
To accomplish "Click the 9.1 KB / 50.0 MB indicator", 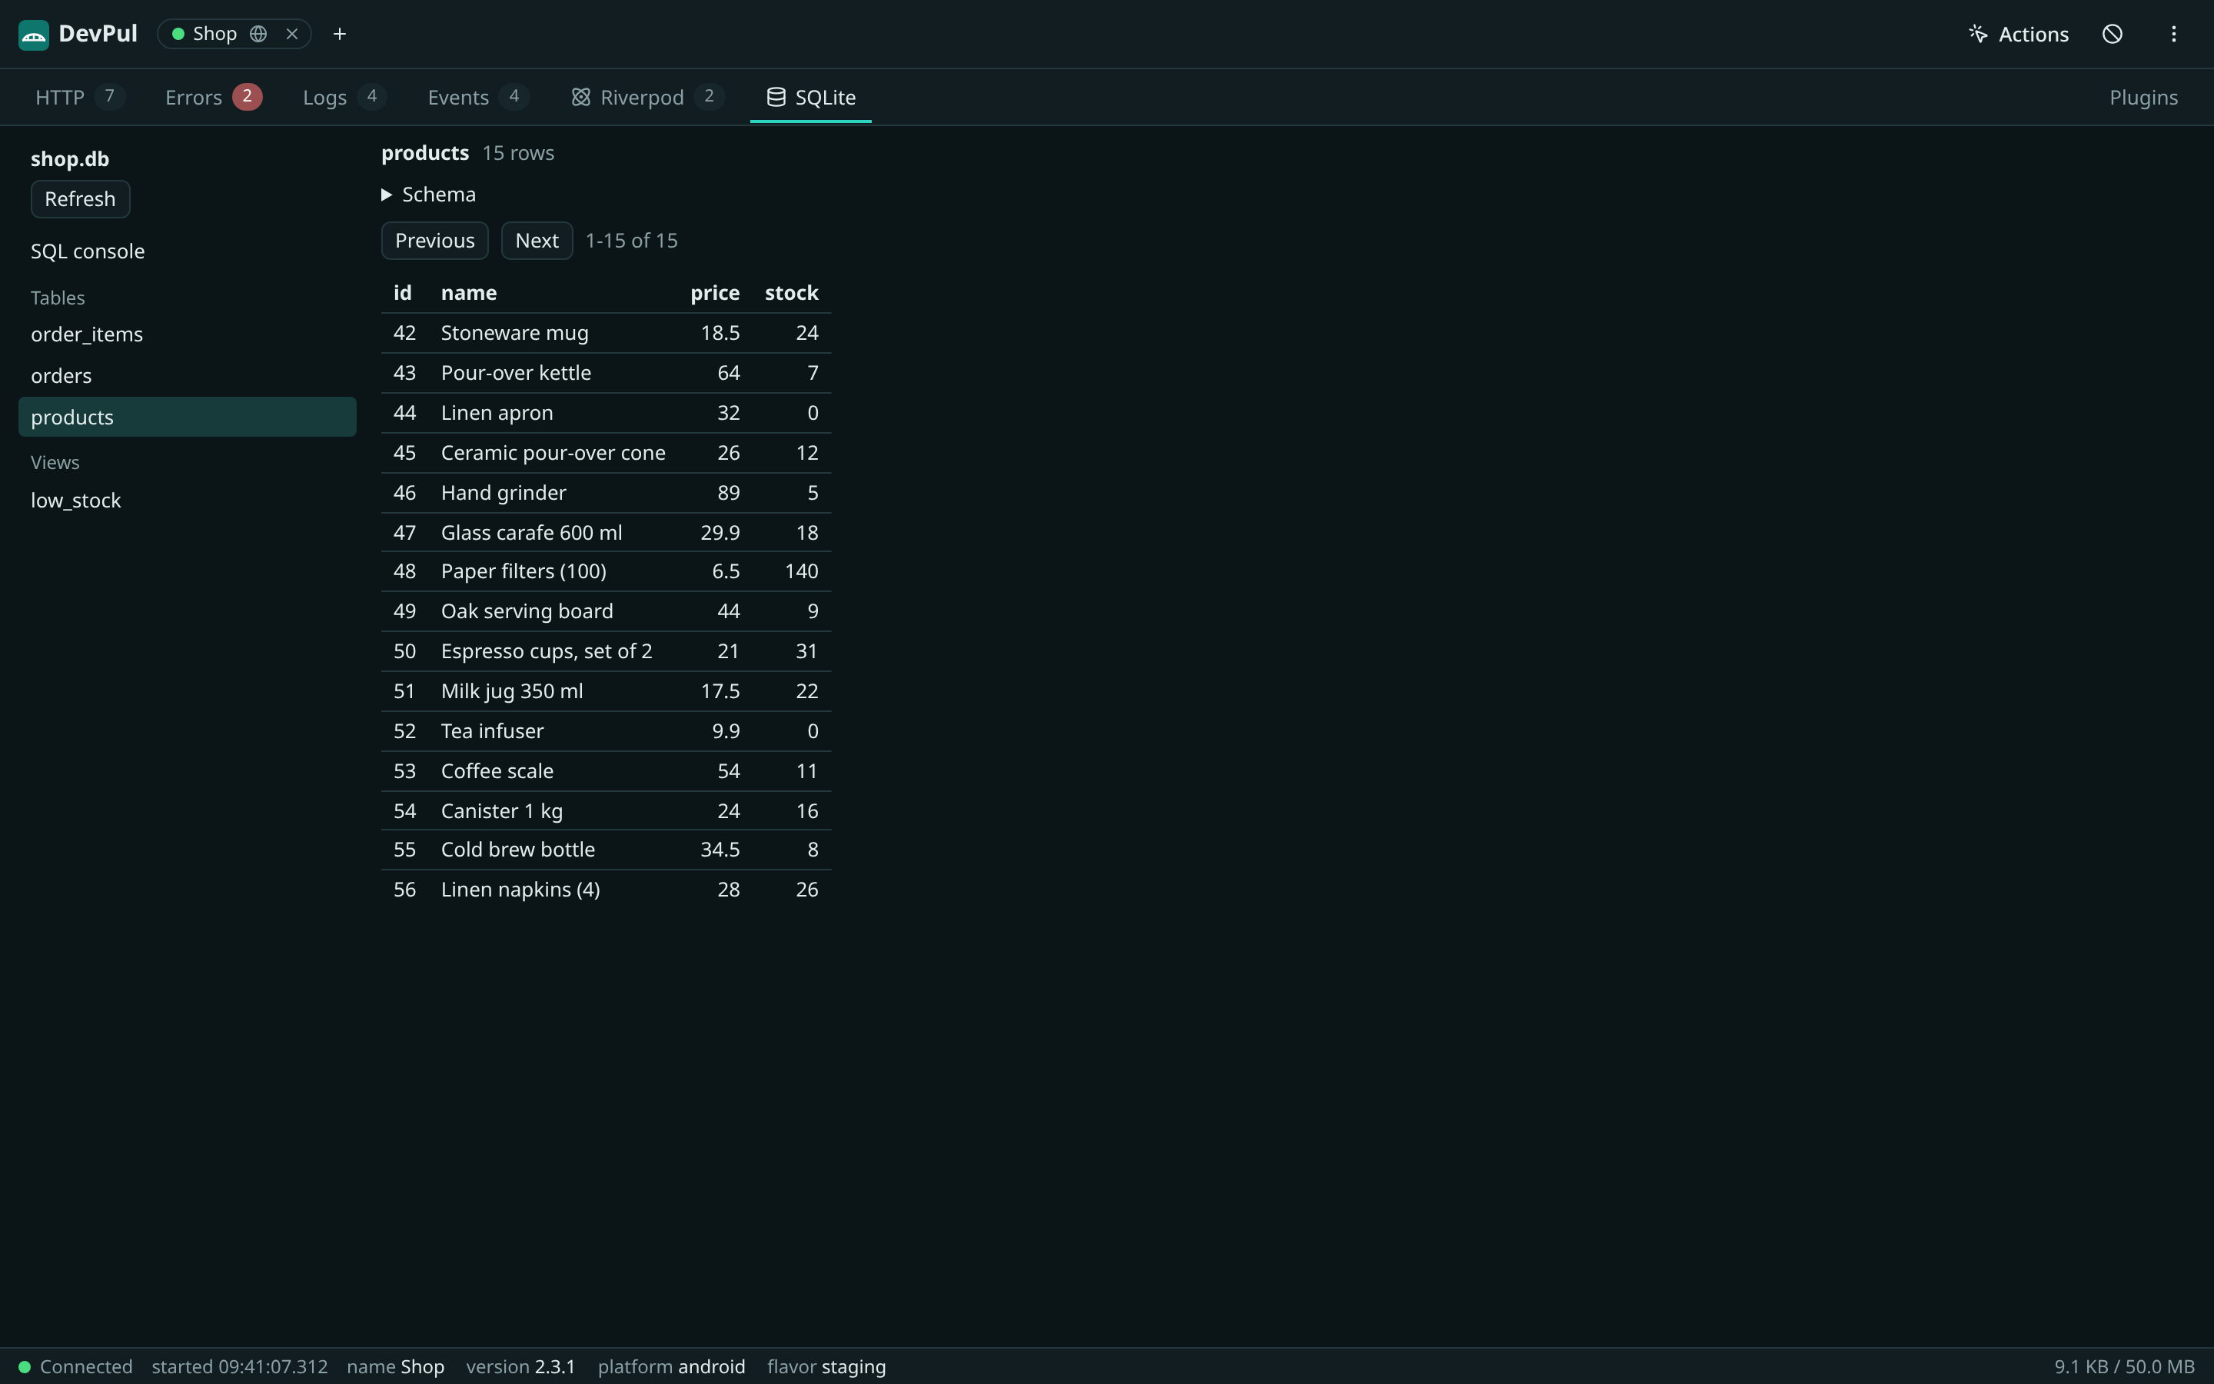I will [2123, 1366].
